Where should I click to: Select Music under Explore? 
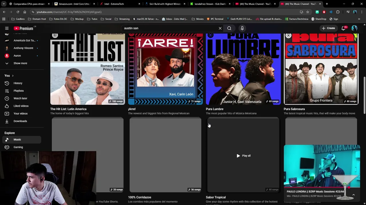[x=22, y=140]
